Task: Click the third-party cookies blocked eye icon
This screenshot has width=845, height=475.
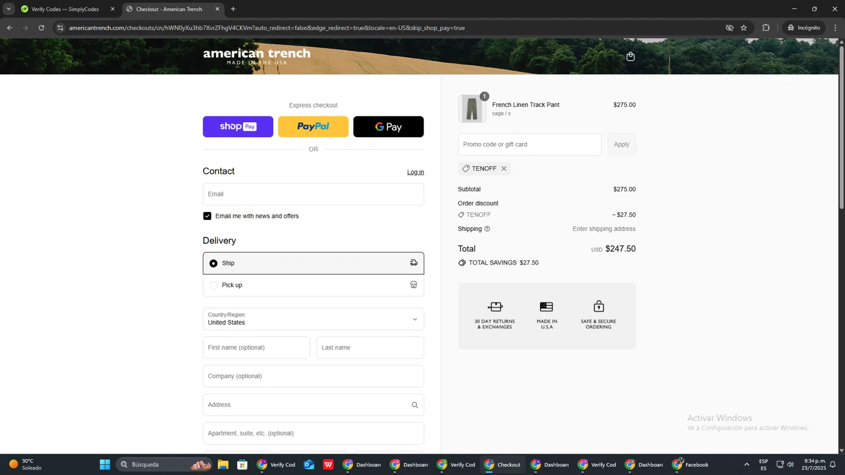Action: click(730, 28)
